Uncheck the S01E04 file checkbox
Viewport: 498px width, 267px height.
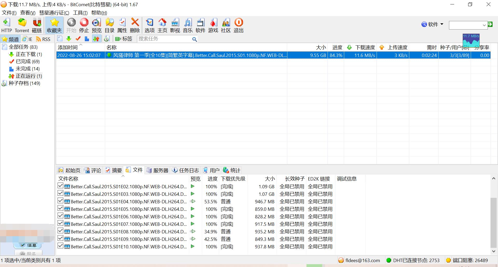pos(60,201)
